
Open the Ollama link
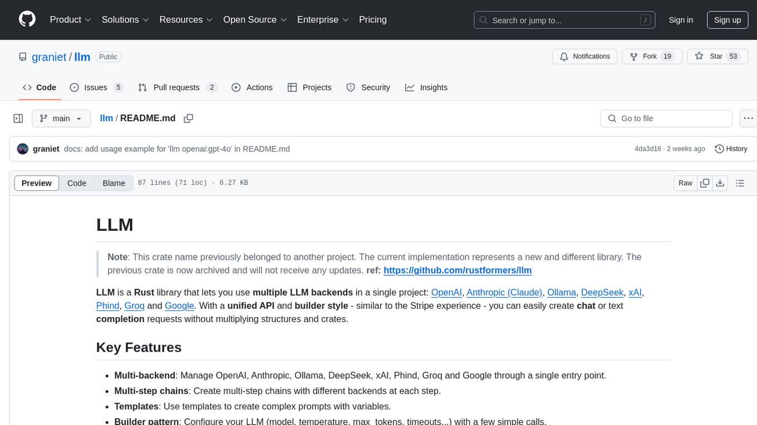(x=562, y=292)
